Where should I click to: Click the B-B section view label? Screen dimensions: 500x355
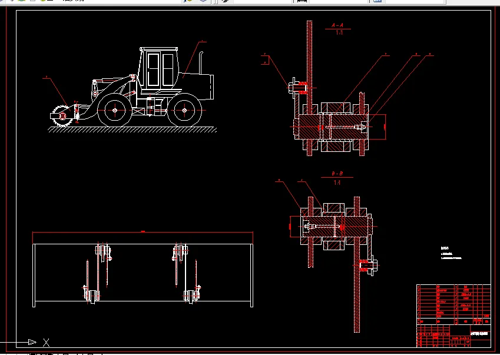tap(337, 174)
